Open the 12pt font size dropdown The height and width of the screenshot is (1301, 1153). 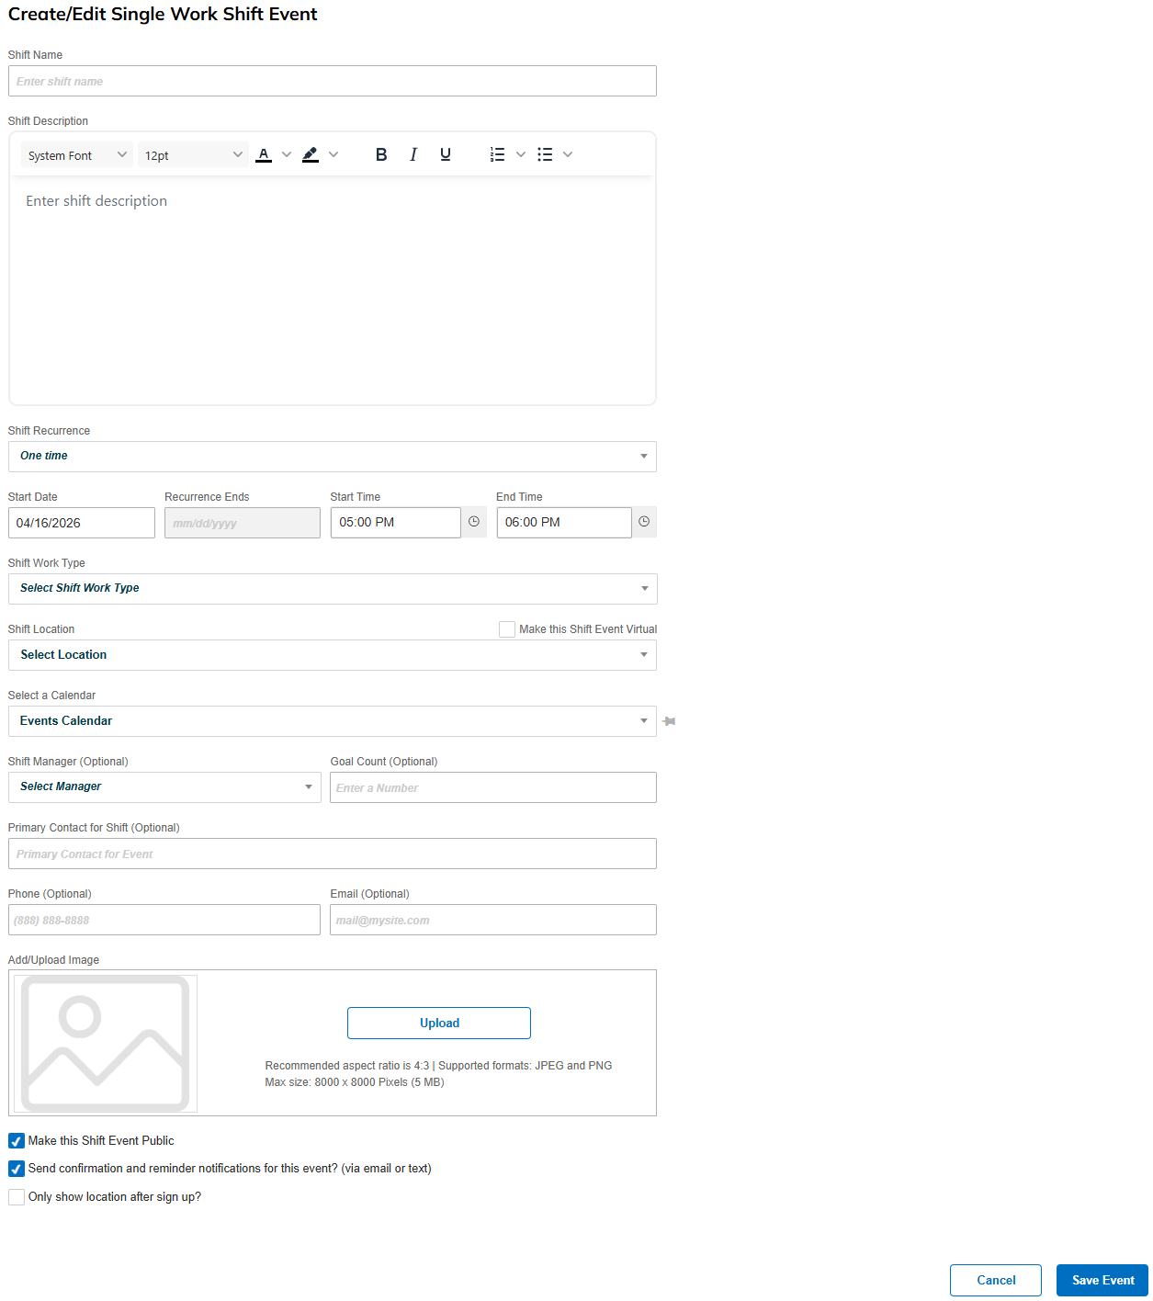(x=193, y=155)
